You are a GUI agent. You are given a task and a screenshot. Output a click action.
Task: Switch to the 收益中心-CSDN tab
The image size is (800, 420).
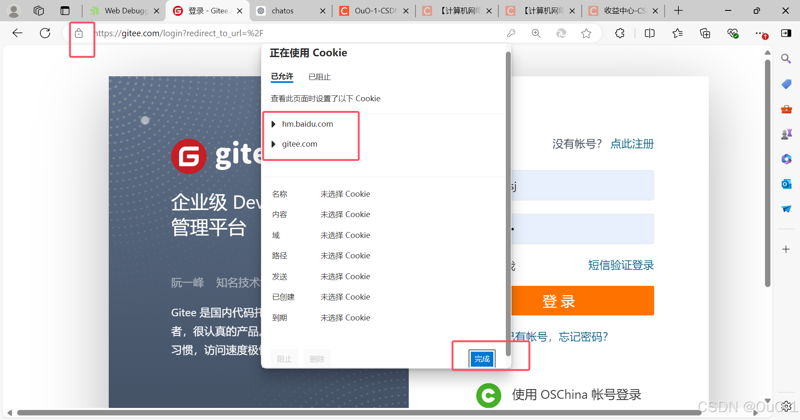pyautogui.click(x=624, y=11)
